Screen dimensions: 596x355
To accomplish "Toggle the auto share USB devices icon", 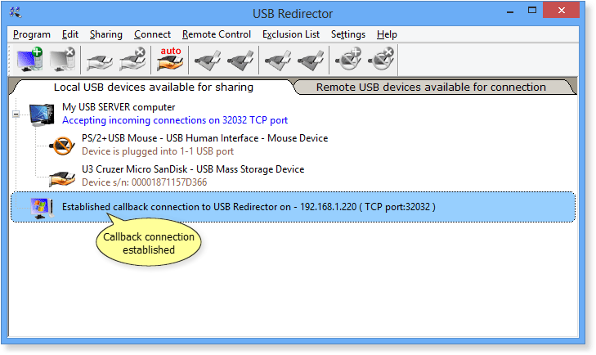I will (x=170, y=60).
